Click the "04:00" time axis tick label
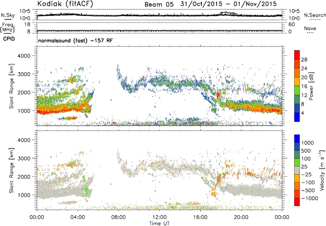The height and width of the screenshot is (226, 326). 77,217
